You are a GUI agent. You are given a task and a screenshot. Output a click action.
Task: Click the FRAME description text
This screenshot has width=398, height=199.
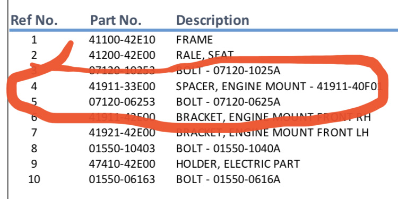[x=194, y=40]
